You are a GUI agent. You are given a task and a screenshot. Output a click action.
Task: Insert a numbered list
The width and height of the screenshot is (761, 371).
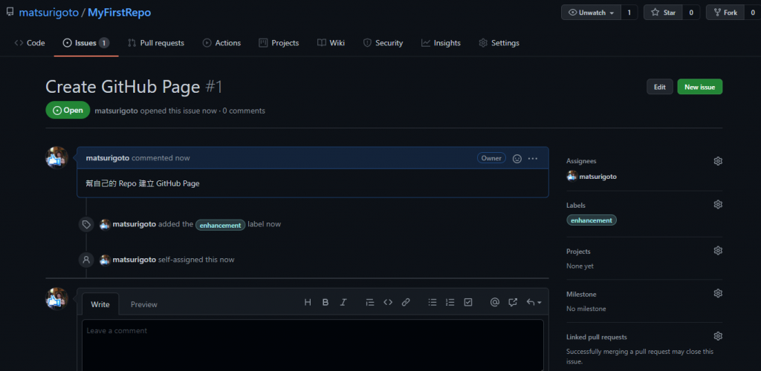point(450,302)
